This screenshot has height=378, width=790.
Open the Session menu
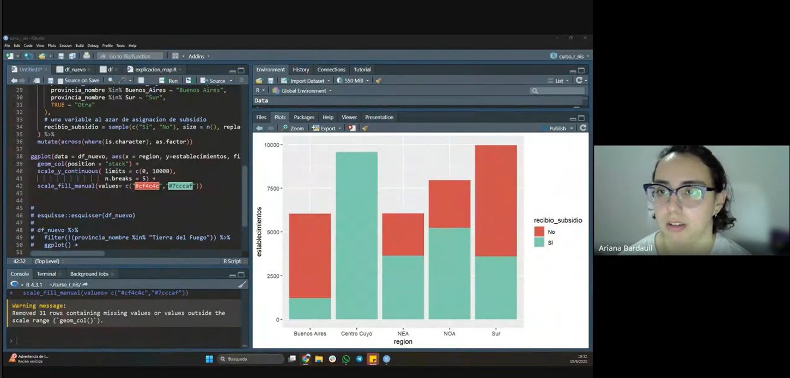click(65, 46)
